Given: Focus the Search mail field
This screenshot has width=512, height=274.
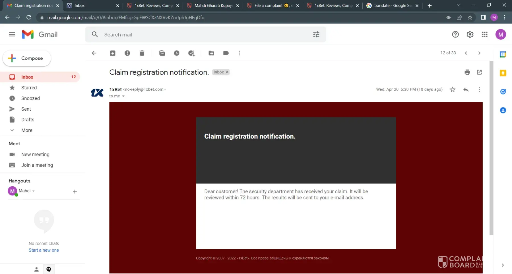Looking at the screenshot, I should tap(205, 35).
